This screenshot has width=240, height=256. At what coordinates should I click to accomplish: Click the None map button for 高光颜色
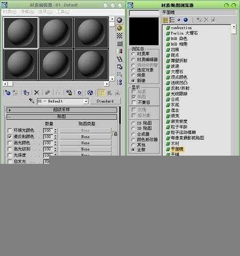[x=85, y=143]
